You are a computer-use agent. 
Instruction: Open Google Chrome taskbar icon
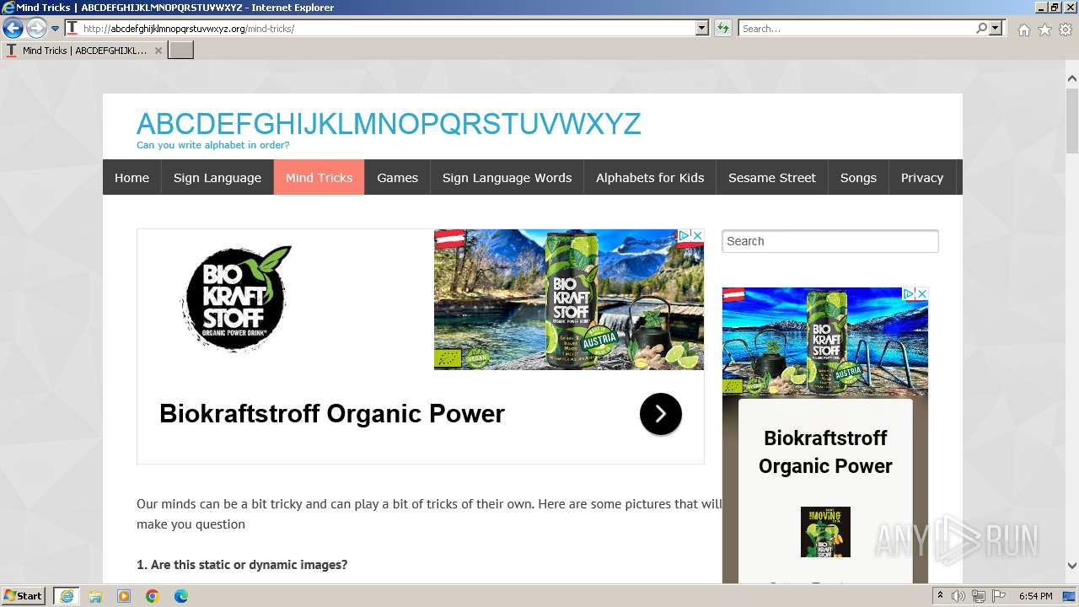point(153,596)
